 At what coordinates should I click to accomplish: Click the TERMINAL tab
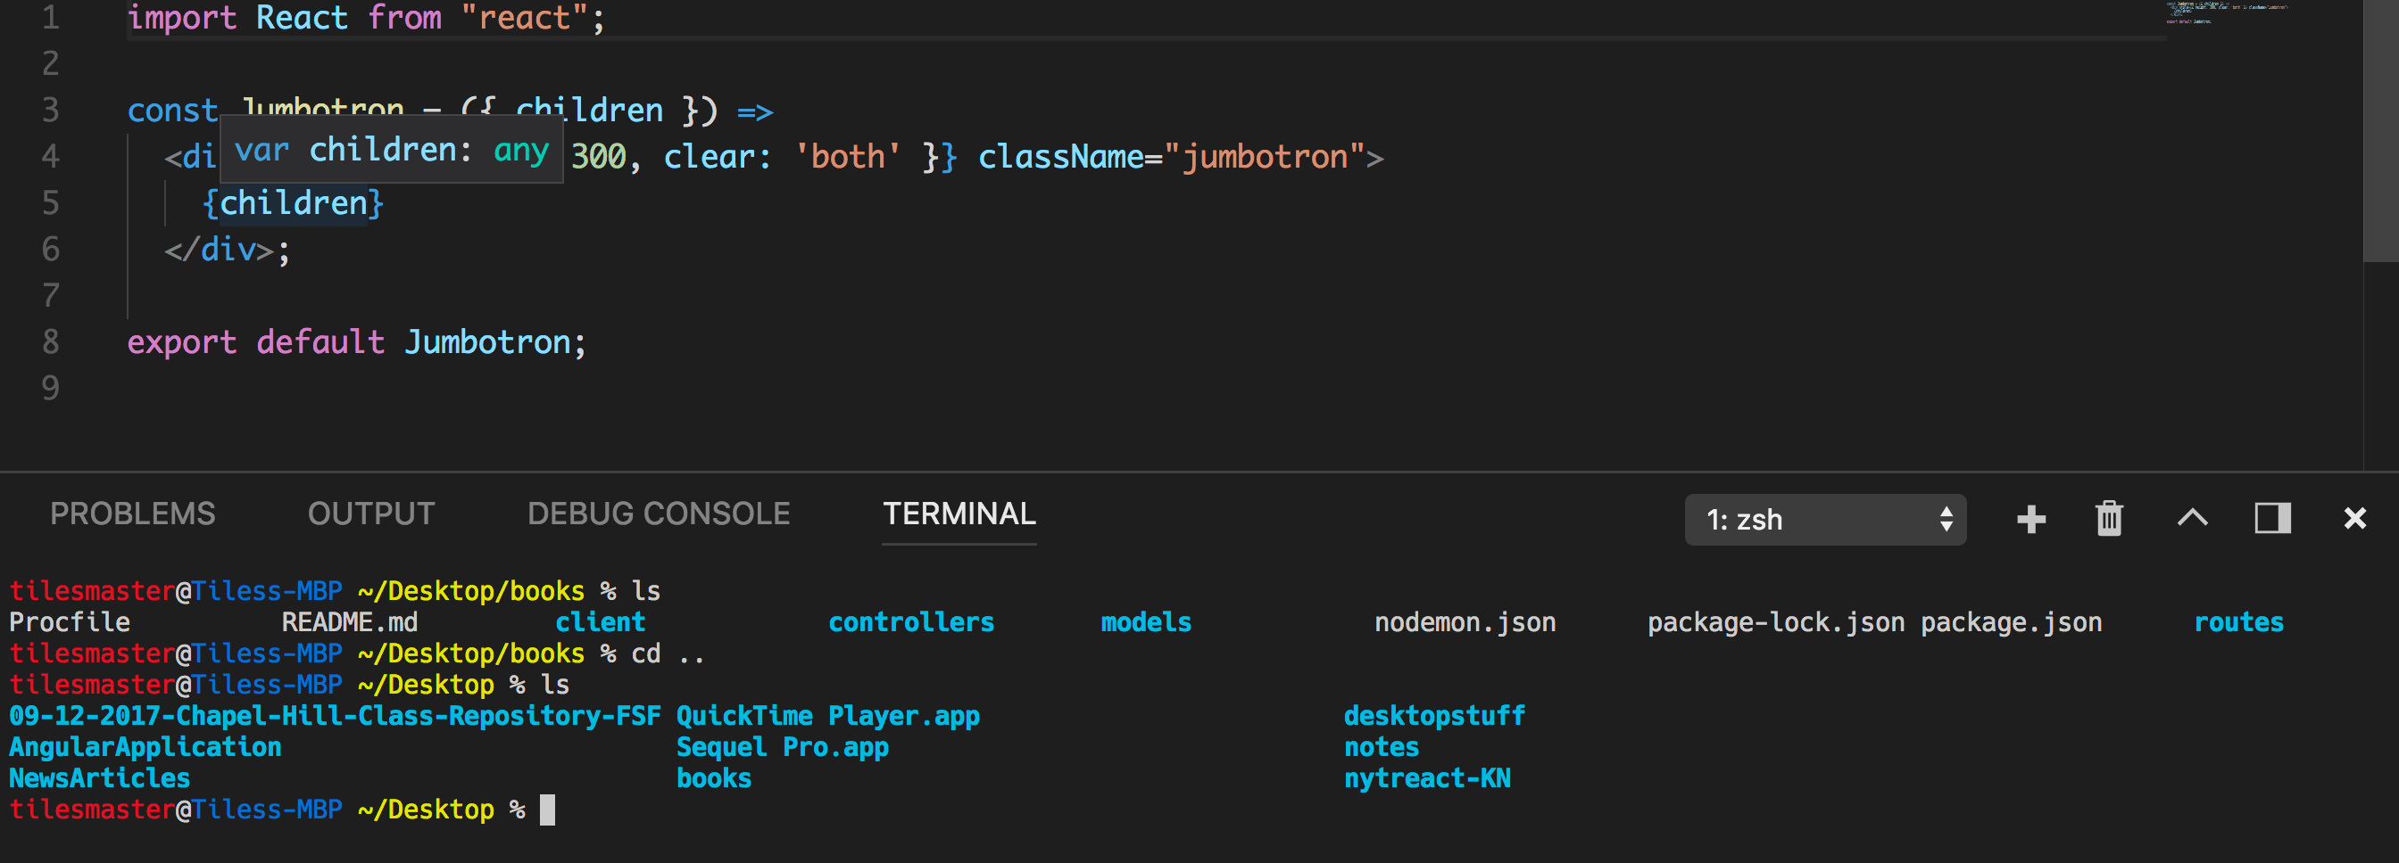pyautogui.click(x=959, y=514)
